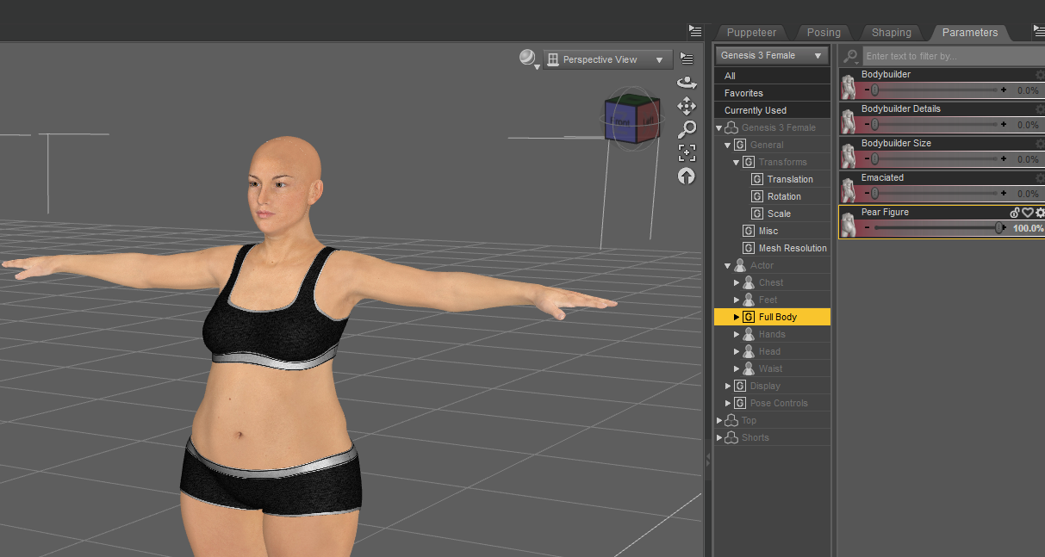Collapse the Genesis 3 Female tree node

(x=719, y=127)
